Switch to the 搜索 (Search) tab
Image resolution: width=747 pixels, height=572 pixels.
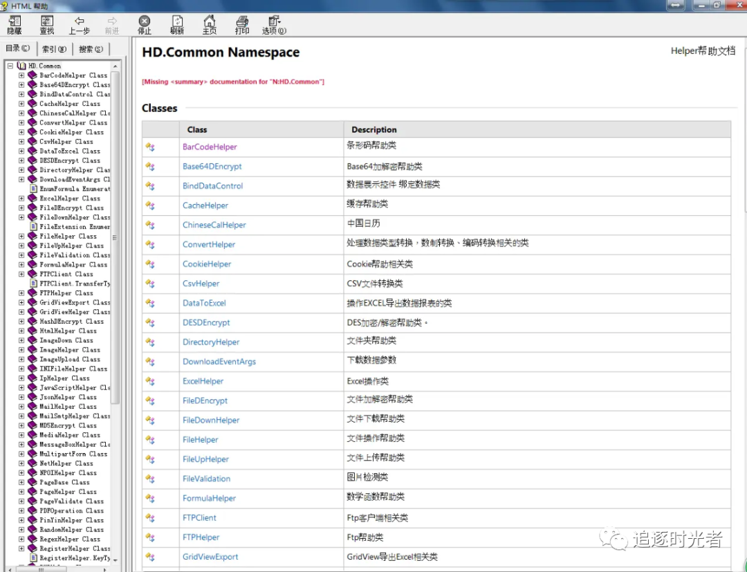[91, 48]
